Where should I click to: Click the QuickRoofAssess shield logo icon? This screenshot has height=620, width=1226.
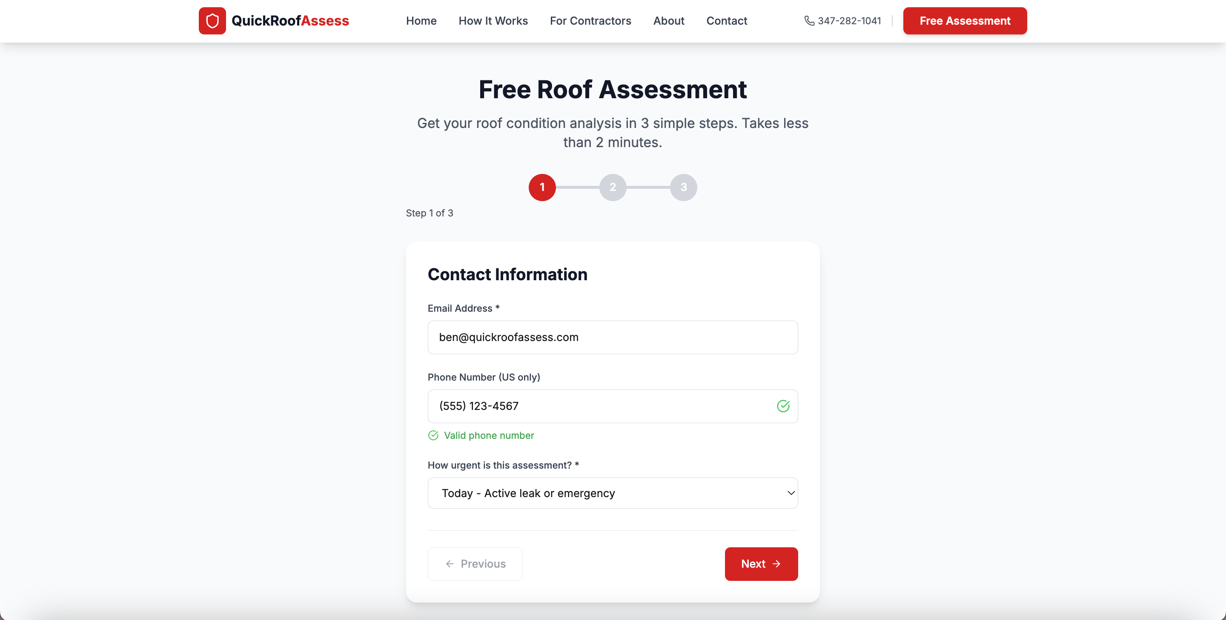(x=212, y=20)
